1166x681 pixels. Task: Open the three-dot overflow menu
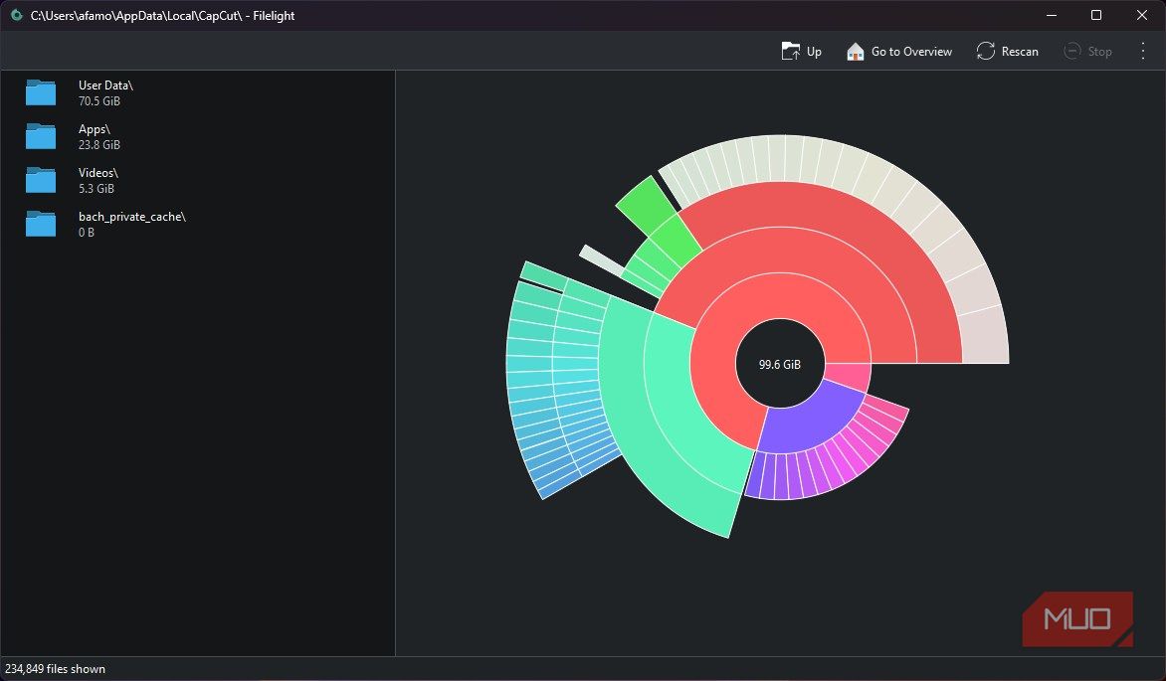click(x=1143, y=52)
